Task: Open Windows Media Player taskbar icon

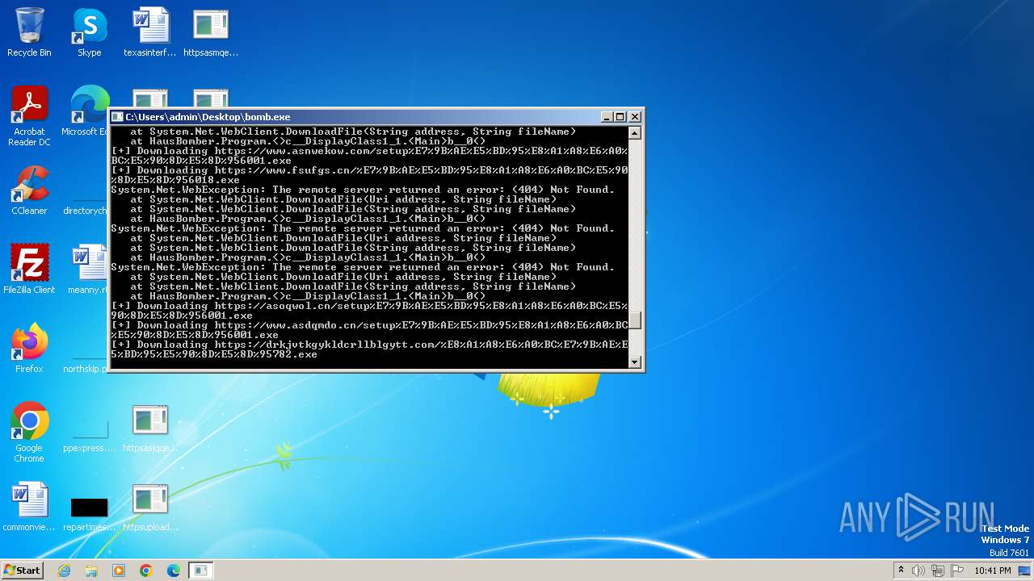Action: tap(119, 571)
